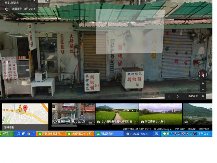
Task: Click the green chat tray icon
Action: point(165,134)
